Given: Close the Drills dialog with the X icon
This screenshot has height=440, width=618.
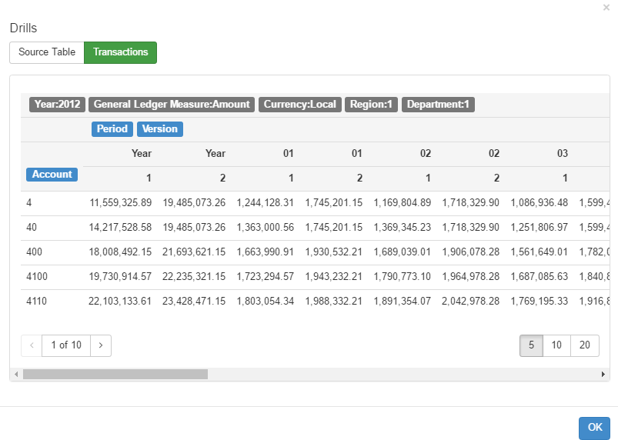Looking at the screenshot, I should [606, 7].
